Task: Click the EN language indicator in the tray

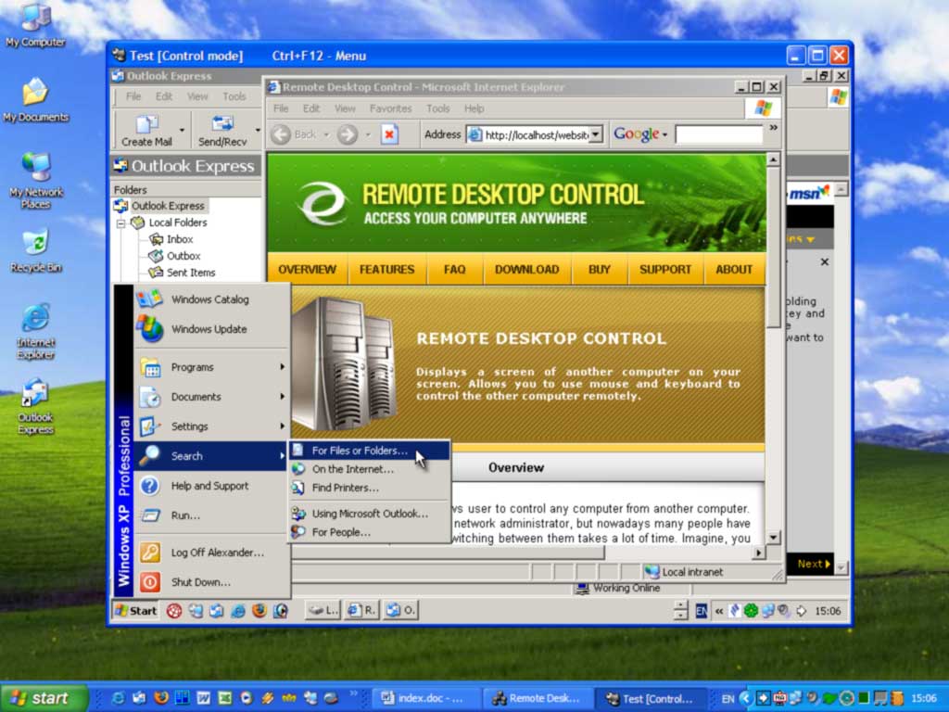Action: 702,611
